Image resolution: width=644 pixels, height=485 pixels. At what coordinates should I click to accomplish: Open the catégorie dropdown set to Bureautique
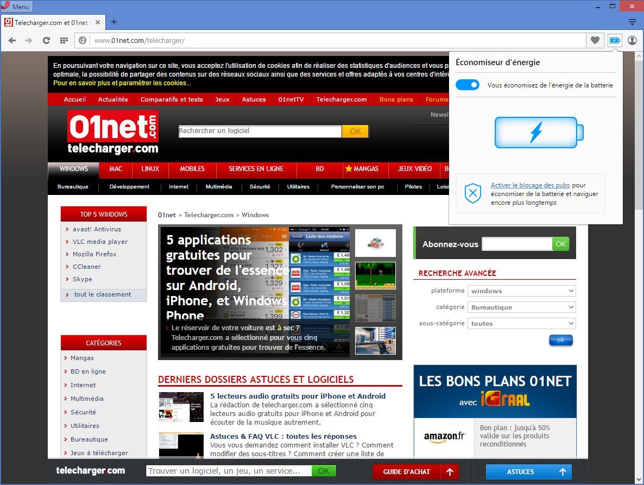[x=521, y=307]
